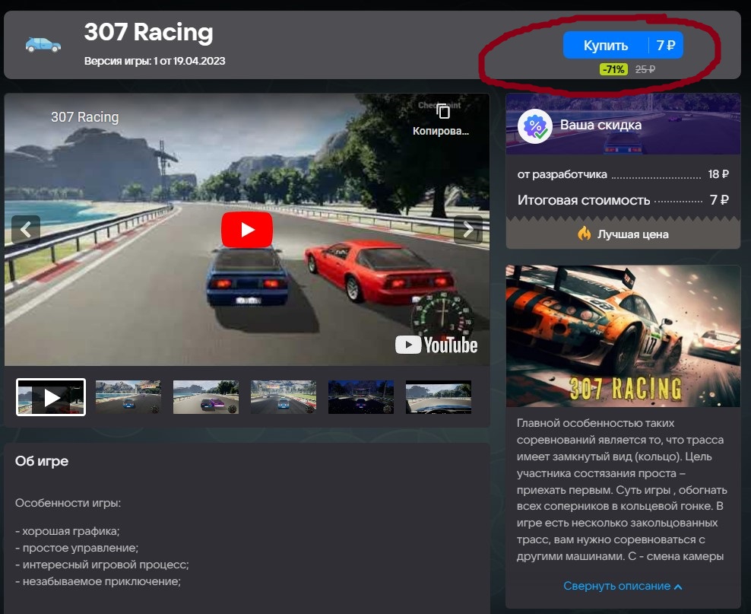This screenshot has height=614, width=751.
Task: Click the Ваша скидка banner title
Action: pyautogui.click(x=600, y=125)
